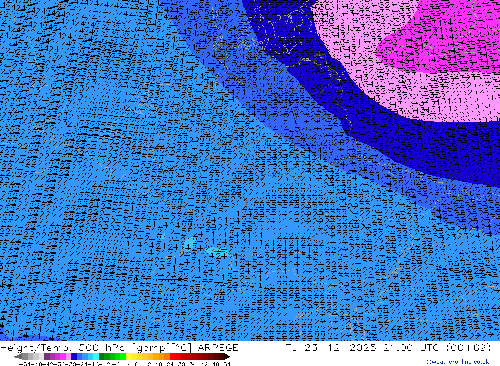The height and width of the screenshot is (366, 500).
Task: Click the '[gcmp]' unit label in title
Action: pyautogui.click(x=151, y=348)
